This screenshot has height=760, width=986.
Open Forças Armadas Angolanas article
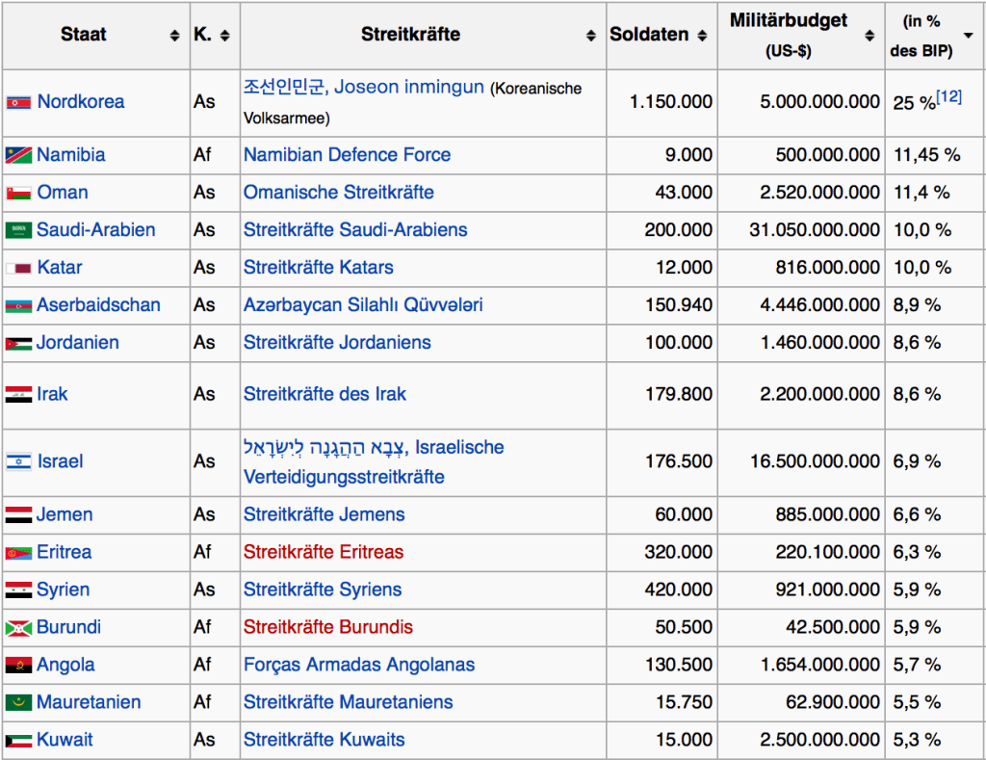click(358, 665)
